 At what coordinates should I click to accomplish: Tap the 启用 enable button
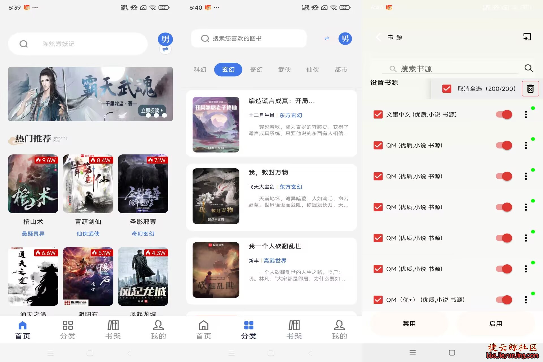pos(496,324)
